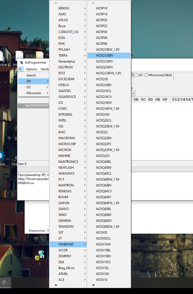Open the ST manufacturer submenu

[68, 238]
